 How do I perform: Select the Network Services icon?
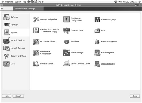[7, 48]
